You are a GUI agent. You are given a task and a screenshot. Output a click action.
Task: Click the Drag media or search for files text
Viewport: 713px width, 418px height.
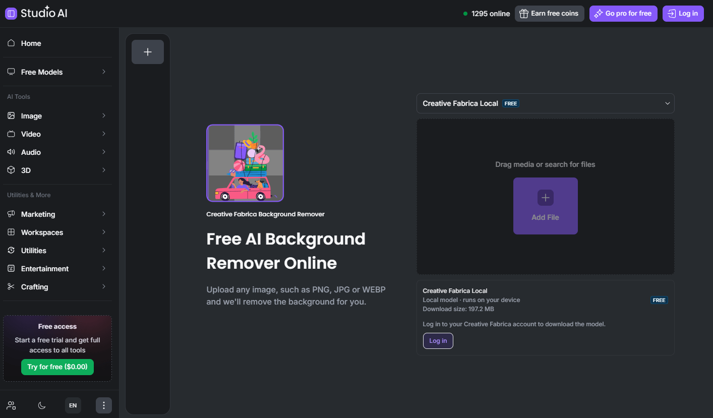[545, 164]
